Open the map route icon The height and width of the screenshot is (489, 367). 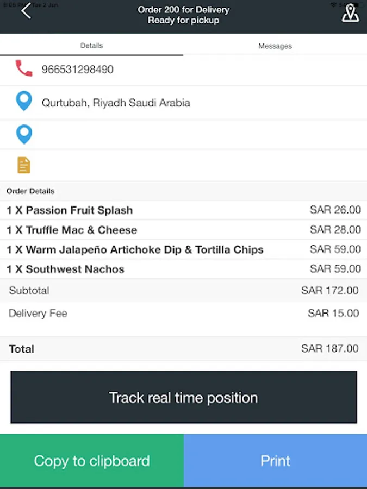click(350, 14)
